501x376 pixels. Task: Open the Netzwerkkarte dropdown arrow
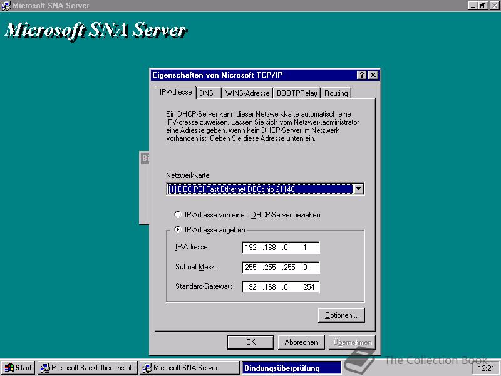[358, 189]
